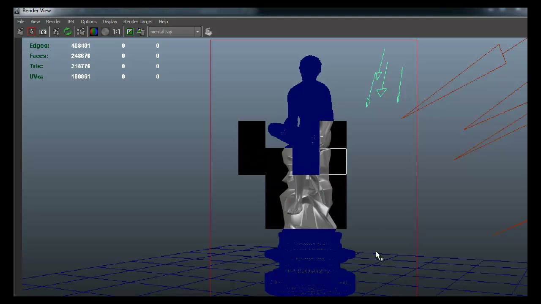Screen dimensions: 541x304
Task: Click the Redo previous render clapperboard icon
Action: tap(20, 32)
